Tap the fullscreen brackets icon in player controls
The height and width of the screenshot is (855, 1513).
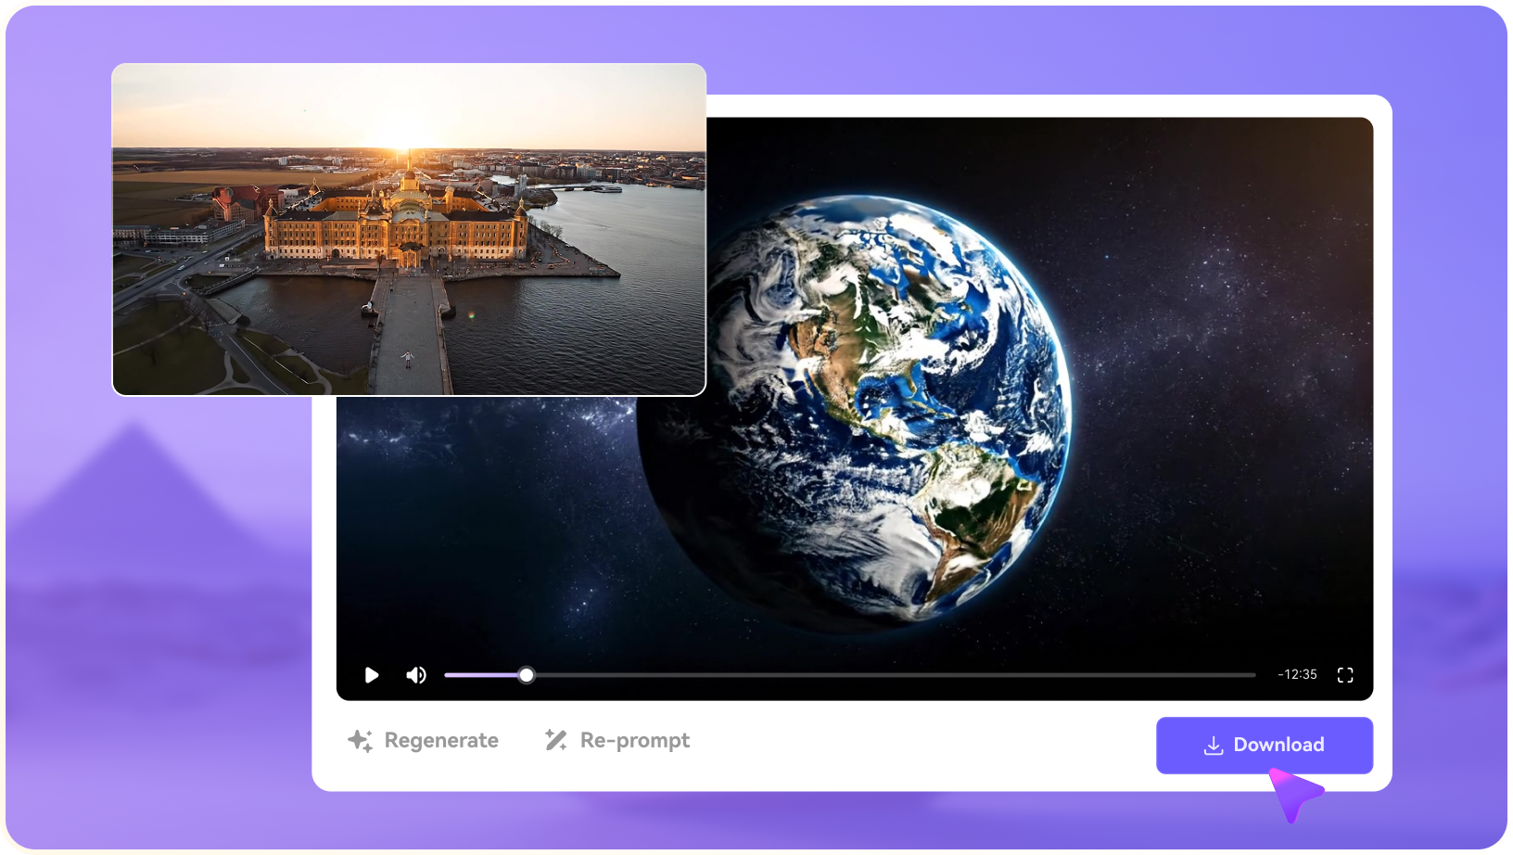1345,675
